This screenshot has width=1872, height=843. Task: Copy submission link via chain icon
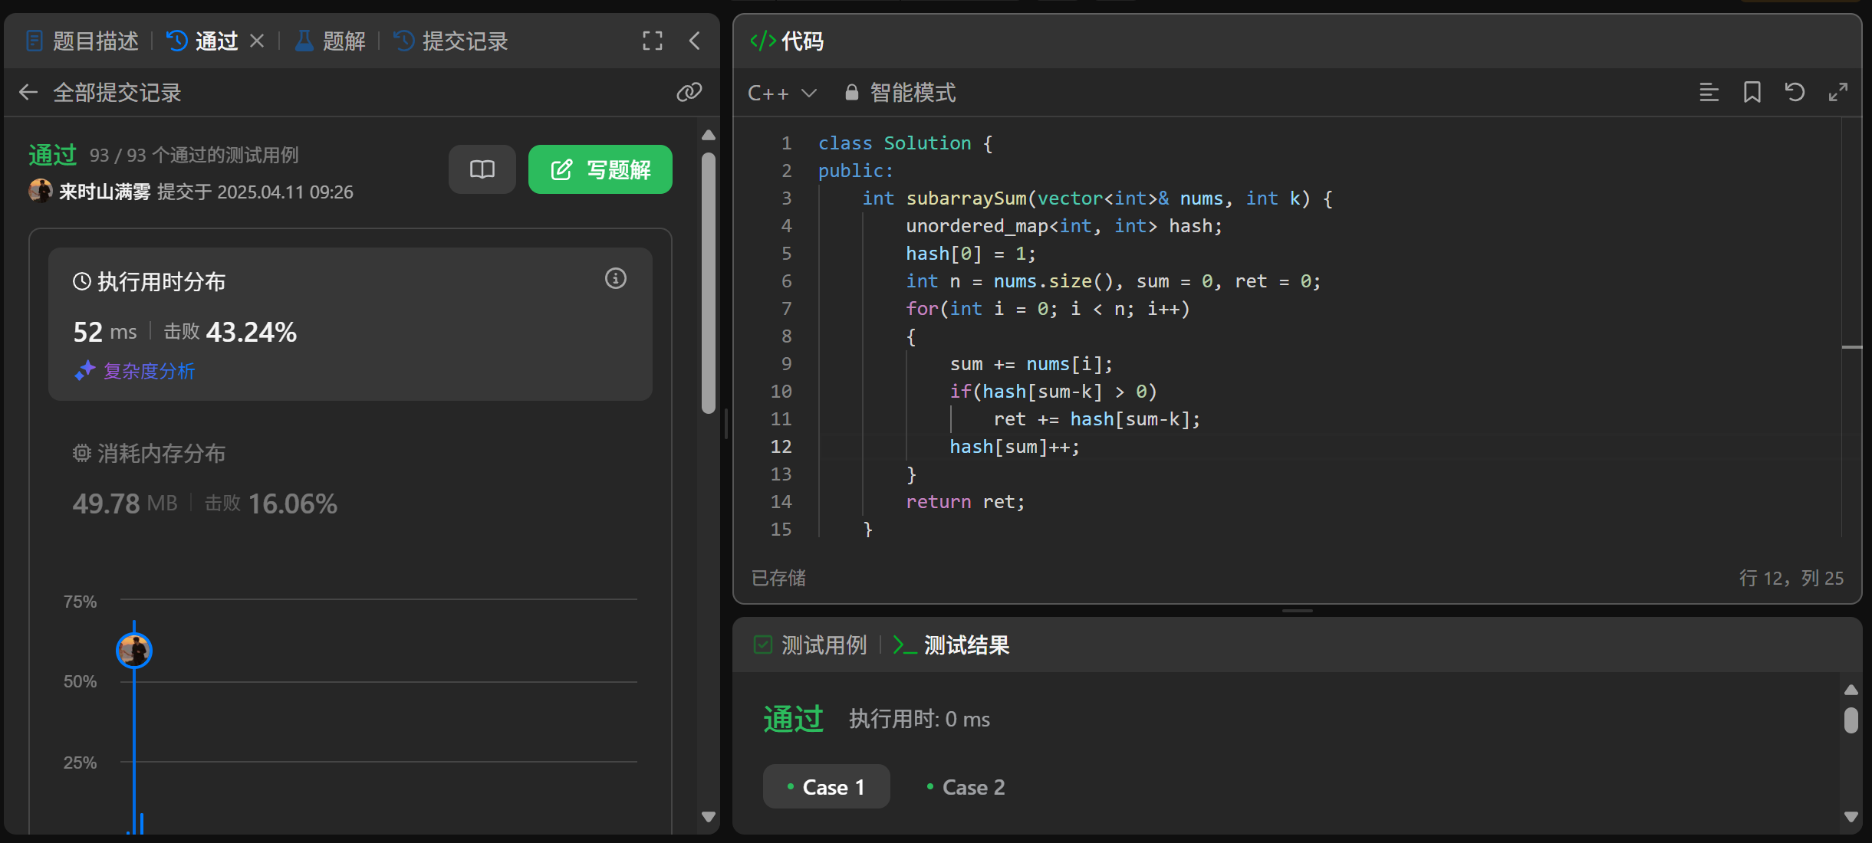(x=689, y=93)
